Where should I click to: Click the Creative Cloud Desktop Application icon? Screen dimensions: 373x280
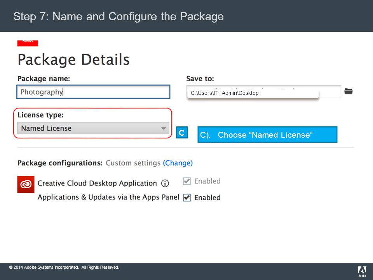coord(26,184)
